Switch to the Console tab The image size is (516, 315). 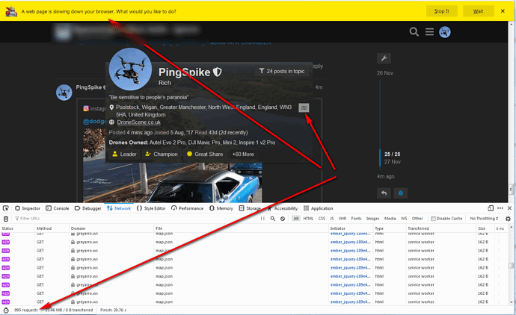(58, 208)
